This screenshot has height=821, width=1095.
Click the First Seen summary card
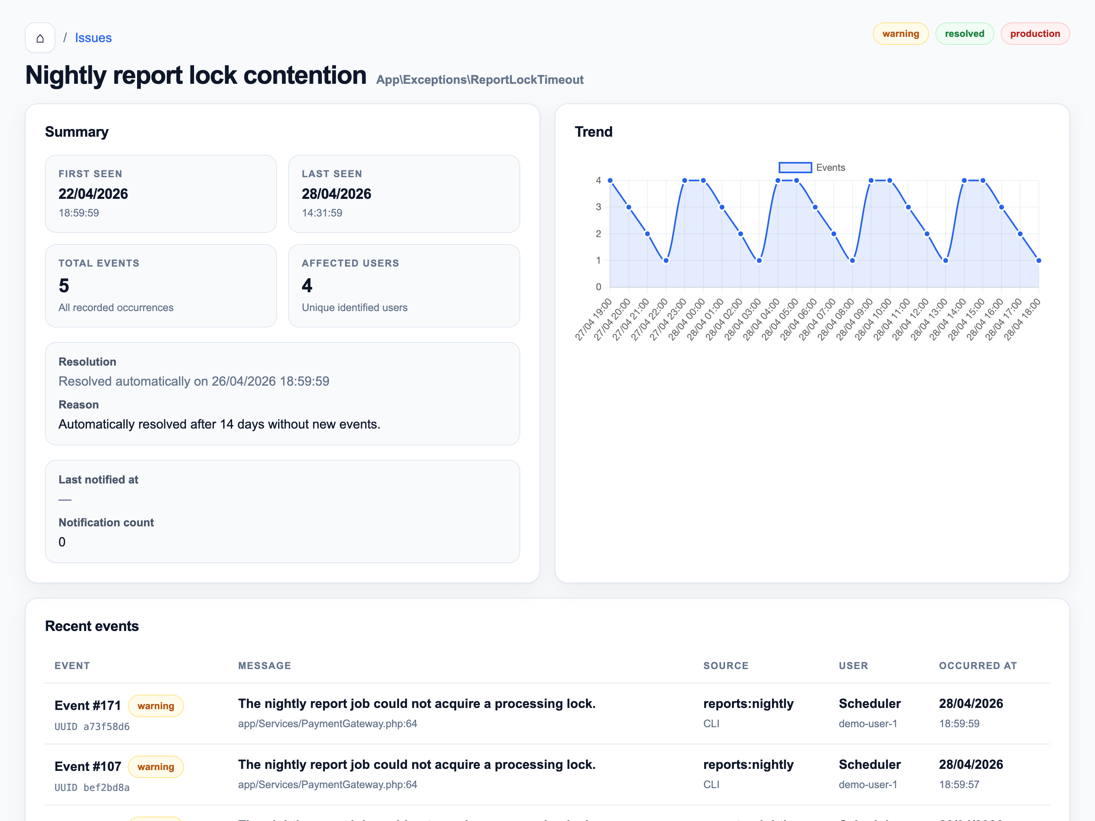[x=160, y=194]
